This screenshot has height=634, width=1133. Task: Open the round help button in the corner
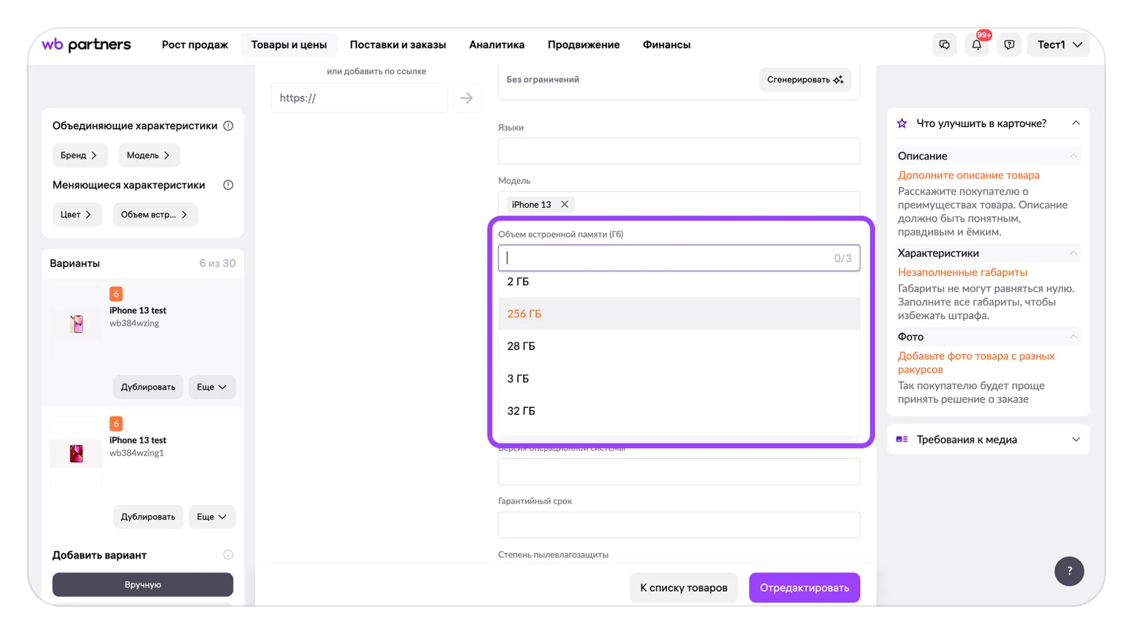pyautogui.click(x=1068, y=571)
